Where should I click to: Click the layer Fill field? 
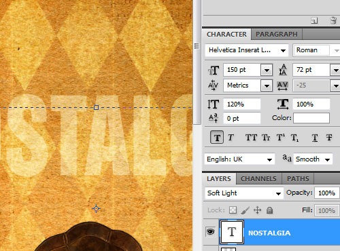327,210
